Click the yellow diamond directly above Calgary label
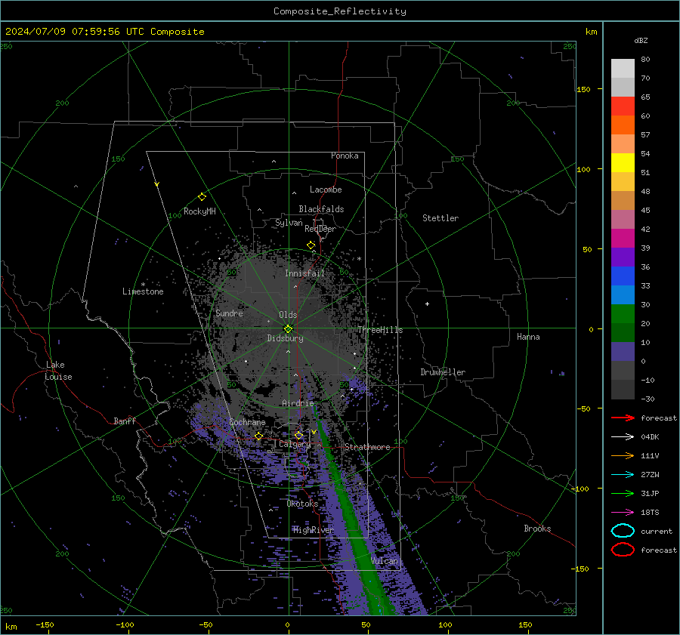Image resolution: width=680 pixels, height=635 pixels. pos(298,435)
